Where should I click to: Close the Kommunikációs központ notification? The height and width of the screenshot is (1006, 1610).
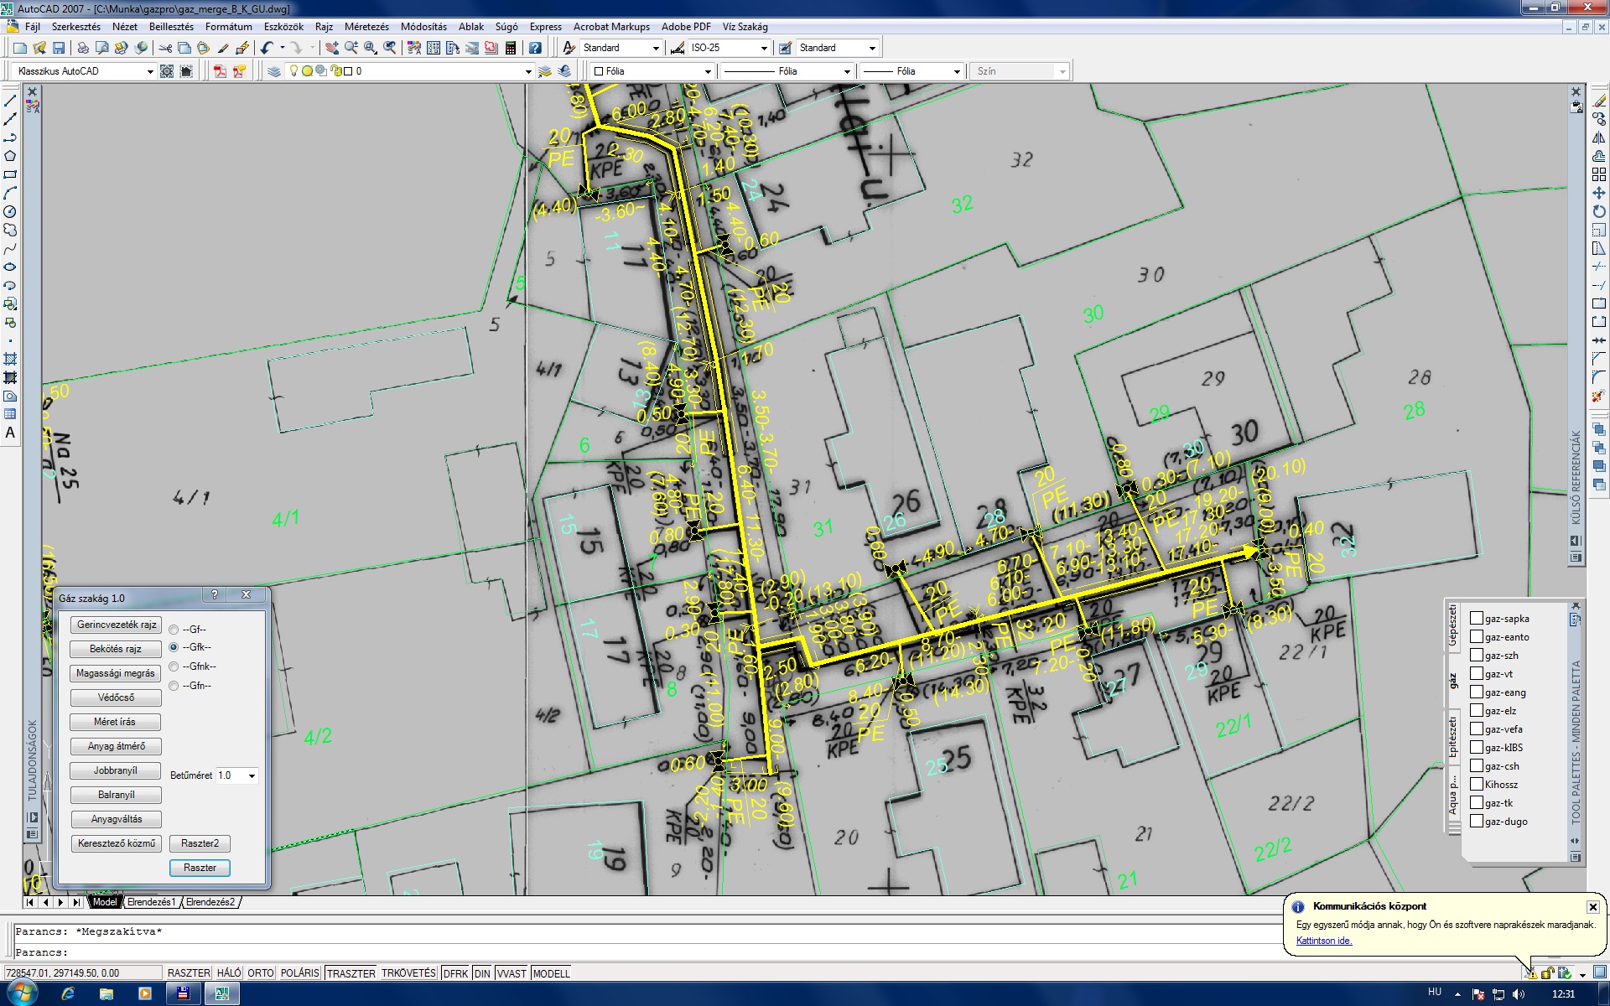1592,906
